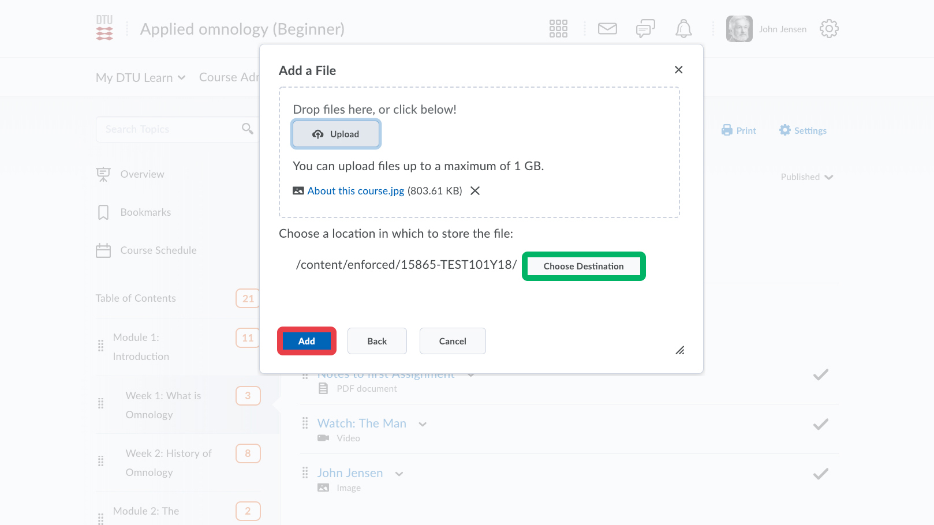The image size is (934, 525).
Task: Remove the uploaded About this course.jpg file
Action: (x=475, y=190)
